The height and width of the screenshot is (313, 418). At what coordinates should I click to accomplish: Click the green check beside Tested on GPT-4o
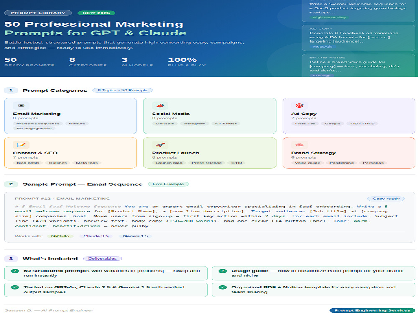click(15, 288)
